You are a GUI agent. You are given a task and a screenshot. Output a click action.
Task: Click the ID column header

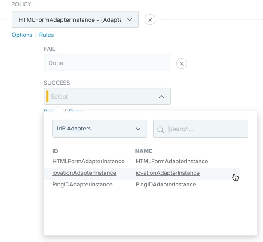[x=55, y=151]
